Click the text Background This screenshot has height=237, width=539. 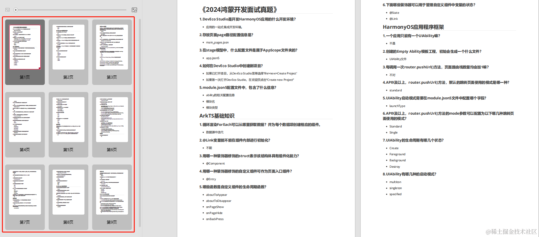[x=398, y=160]
